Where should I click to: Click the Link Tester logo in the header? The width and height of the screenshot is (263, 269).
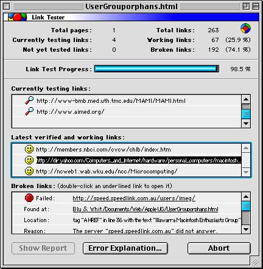tap(17, 17)
